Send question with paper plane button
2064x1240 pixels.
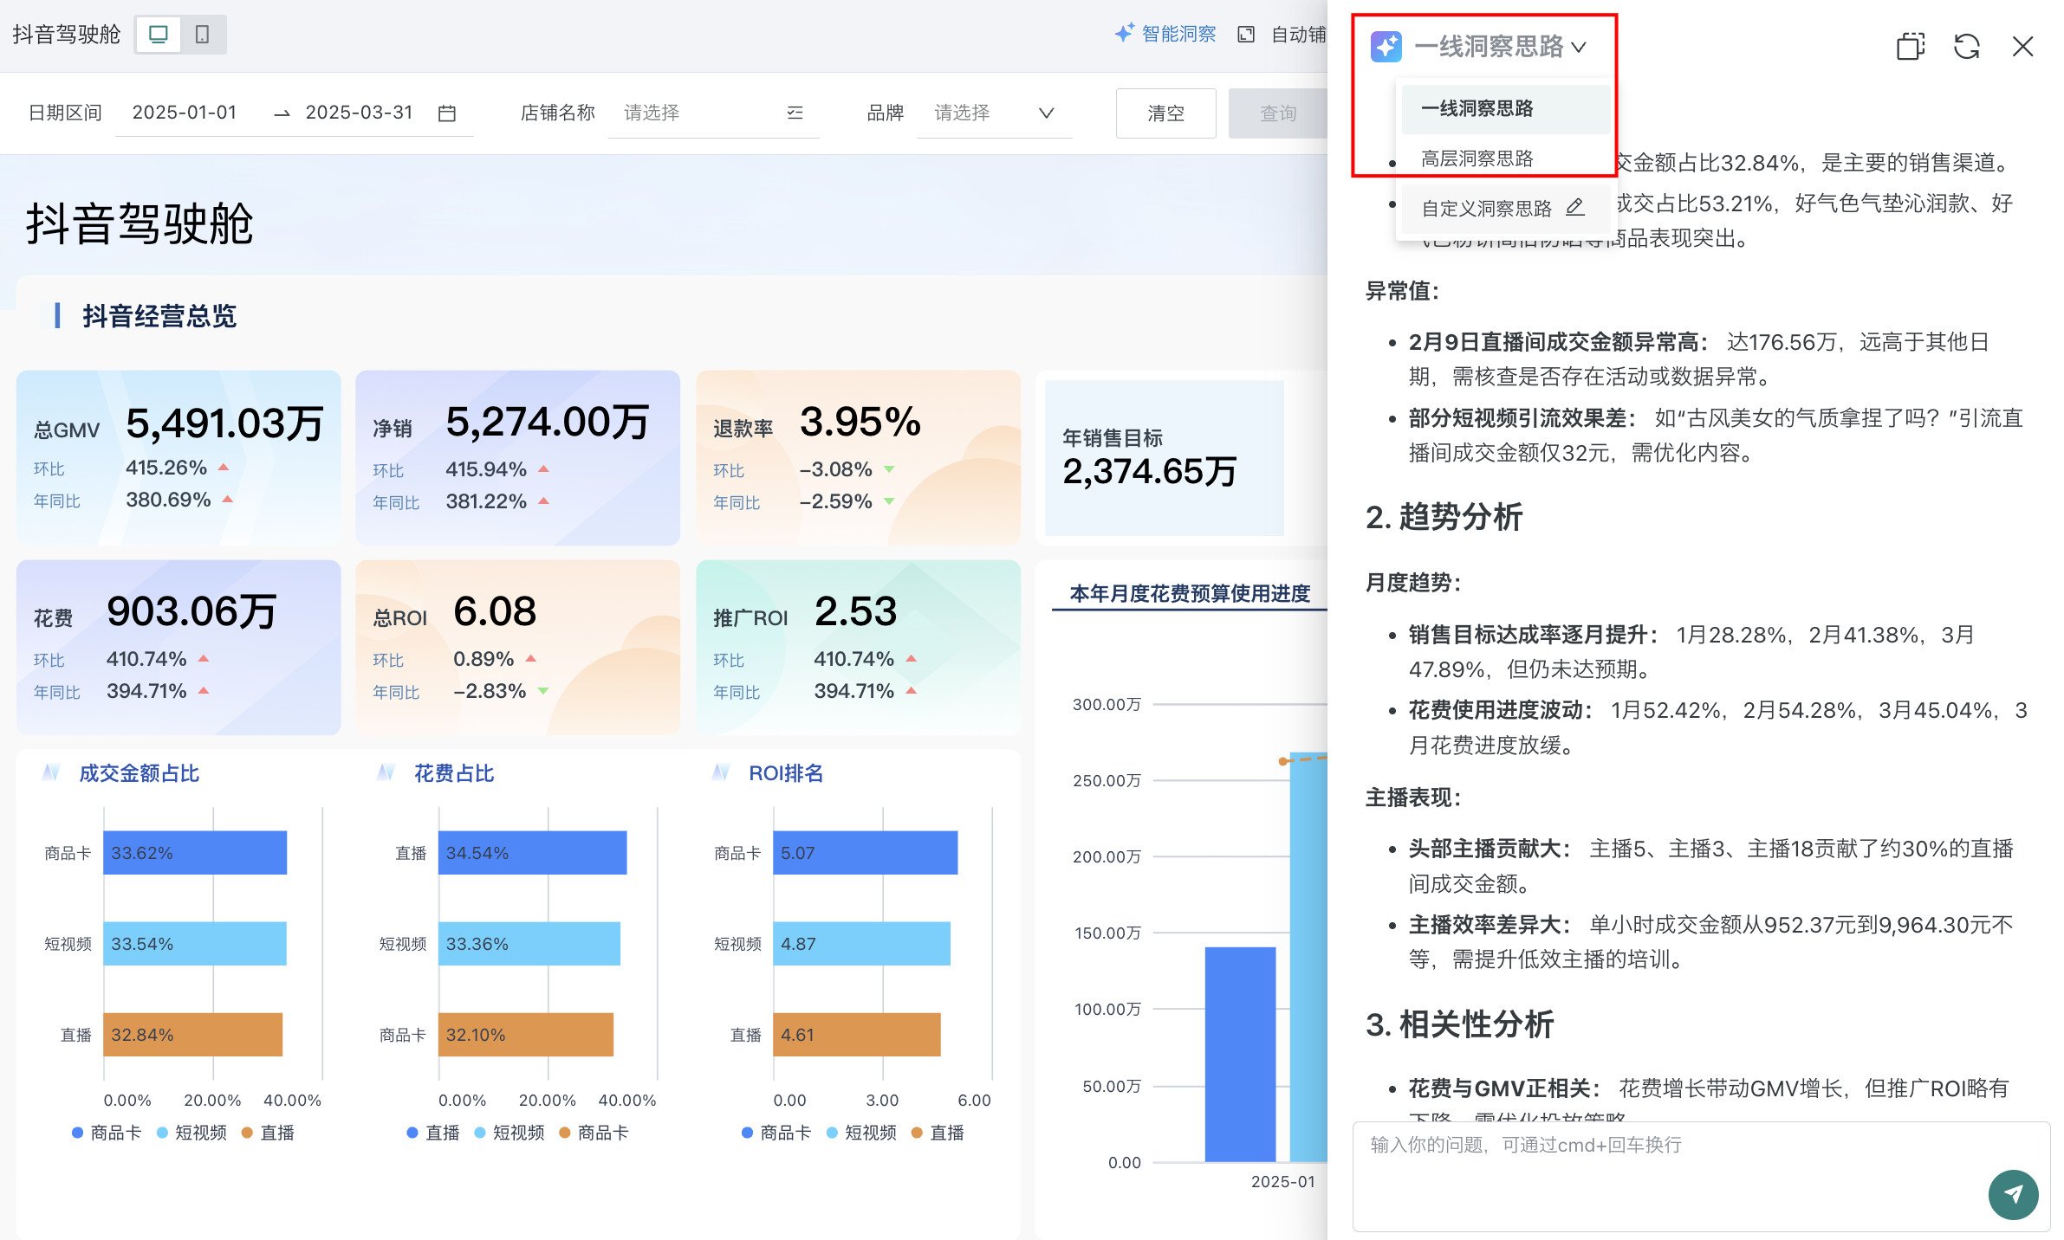point(2012,1194)
